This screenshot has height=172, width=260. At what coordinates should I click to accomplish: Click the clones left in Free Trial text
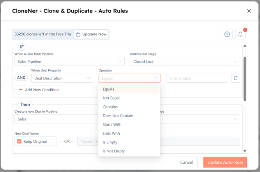click(x=43, y=34)
